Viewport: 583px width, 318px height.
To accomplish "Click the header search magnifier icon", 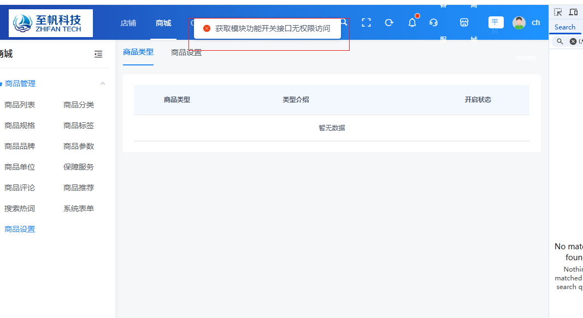I will [344, 22].
